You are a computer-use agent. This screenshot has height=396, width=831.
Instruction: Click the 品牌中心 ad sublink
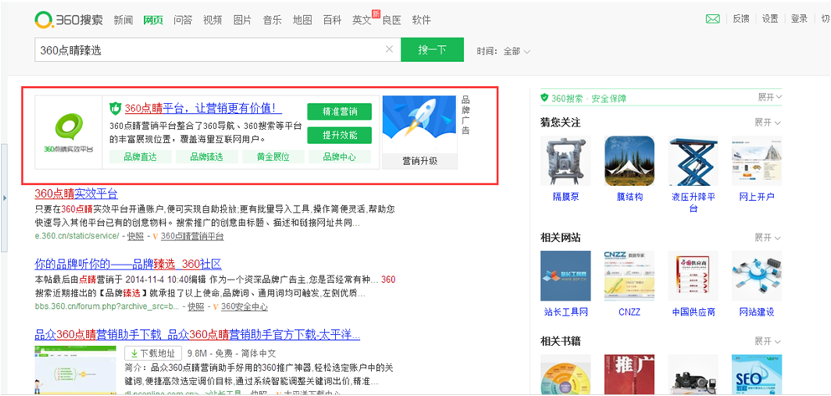pyautogui.click(x=340, y=157)
